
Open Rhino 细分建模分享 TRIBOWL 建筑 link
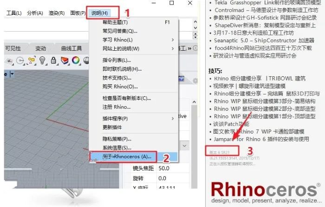(x=260, y=79)
